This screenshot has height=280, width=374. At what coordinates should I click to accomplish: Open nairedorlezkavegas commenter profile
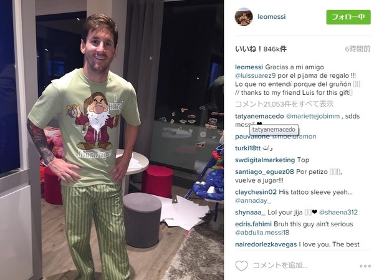266,244
